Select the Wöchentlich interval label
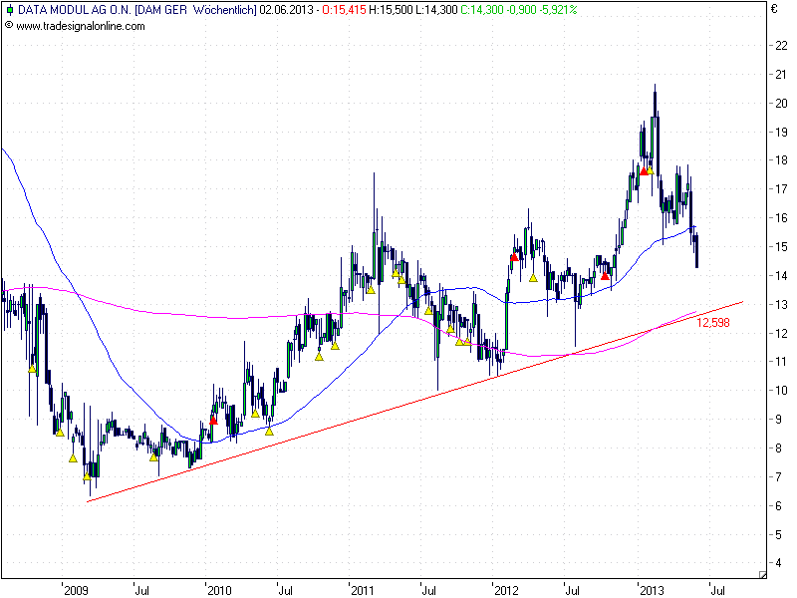The height and width of the screenshot is (598, 797). point(224,10)
